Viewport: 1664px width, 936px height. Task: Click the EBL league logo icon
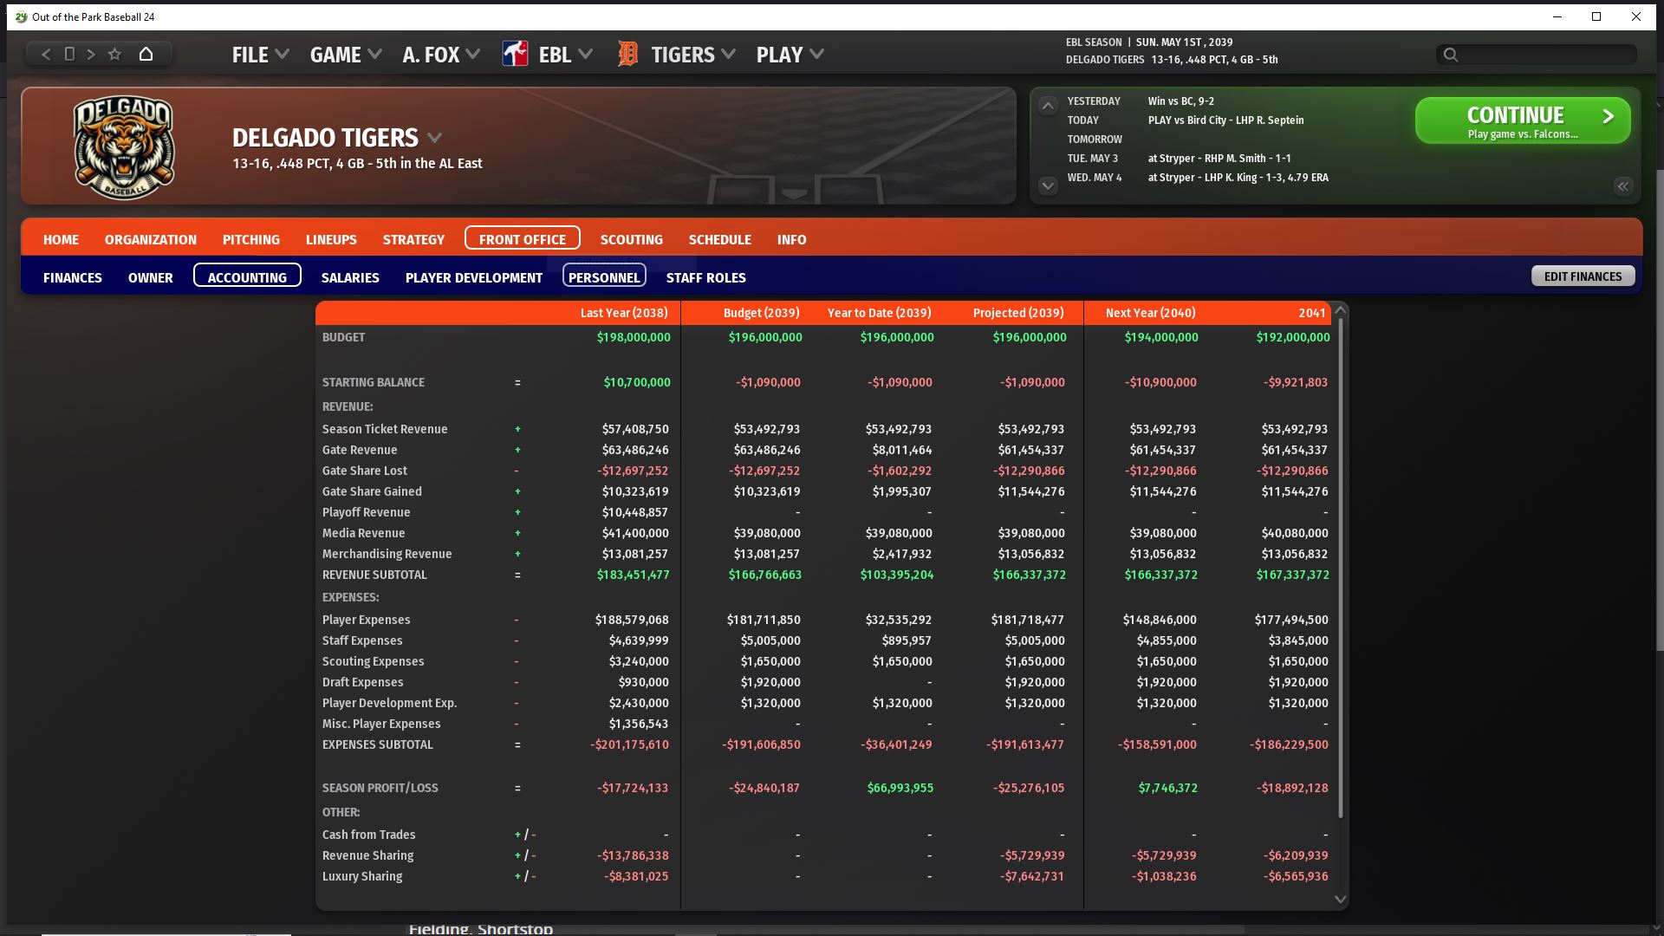pyautogui.click(x=516, y=55)
